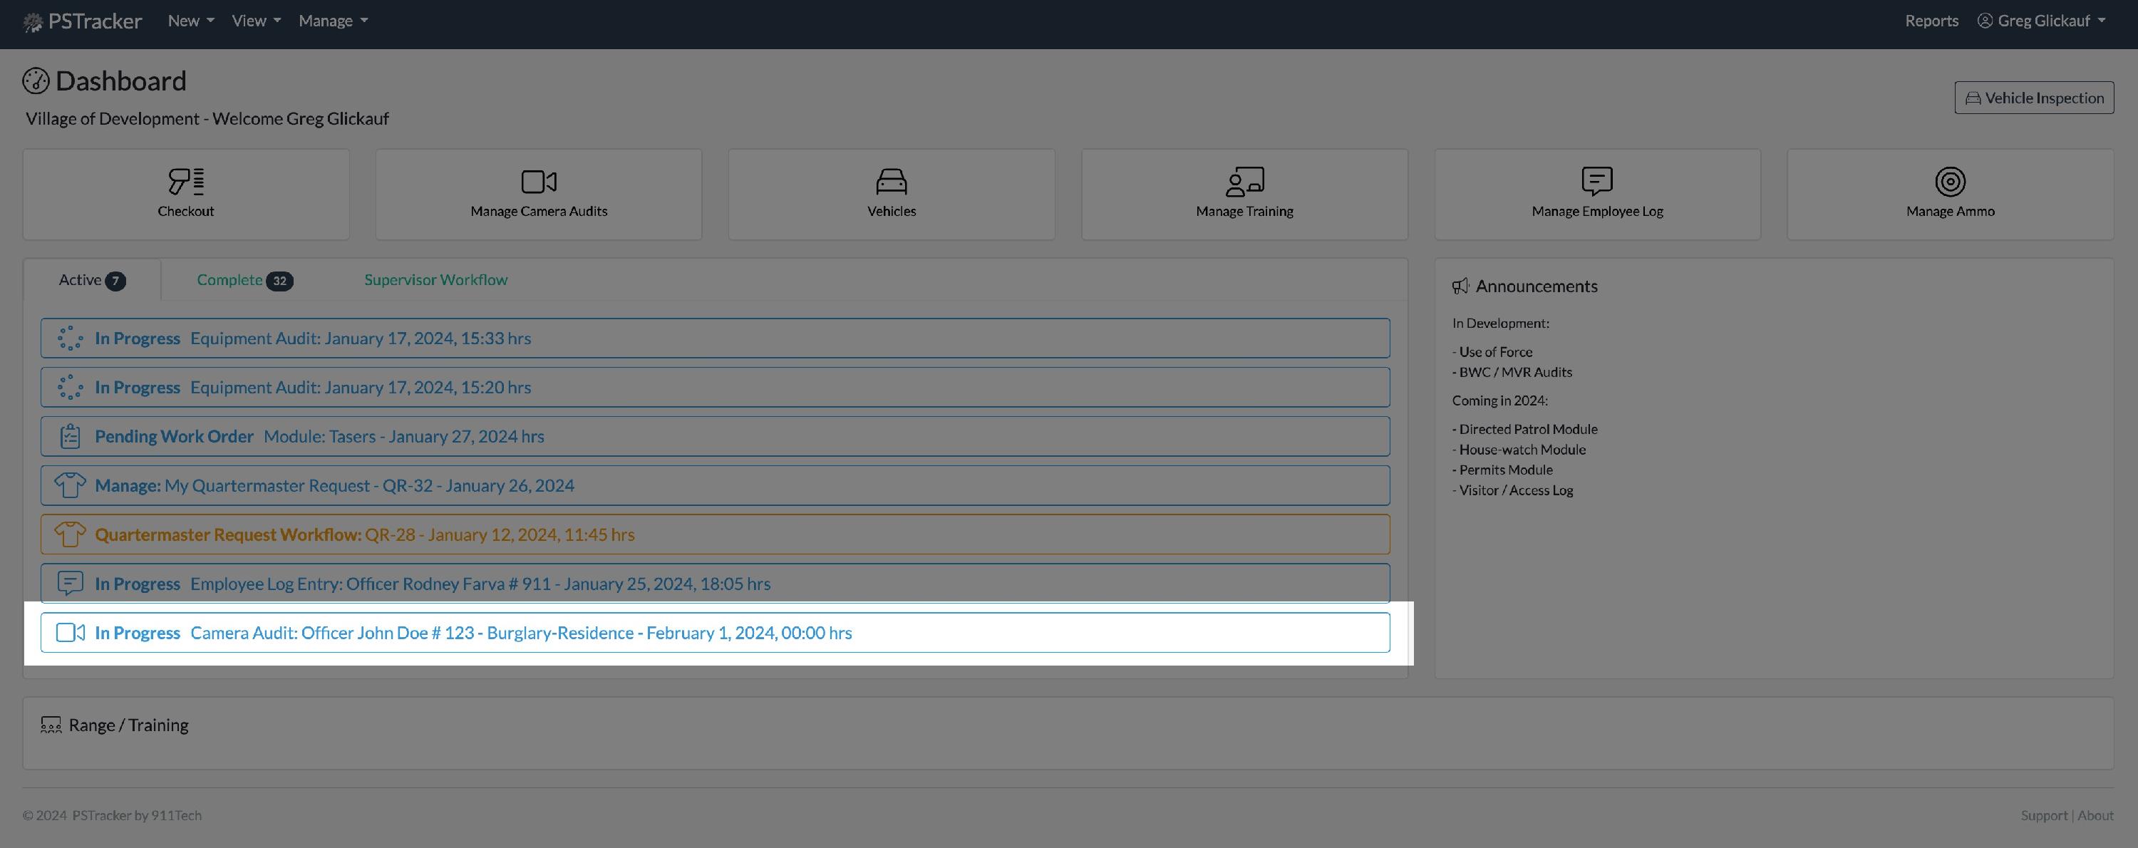Click the Dashboard gauge icon
The image size is (2138, 848).
tap(36, 81)
